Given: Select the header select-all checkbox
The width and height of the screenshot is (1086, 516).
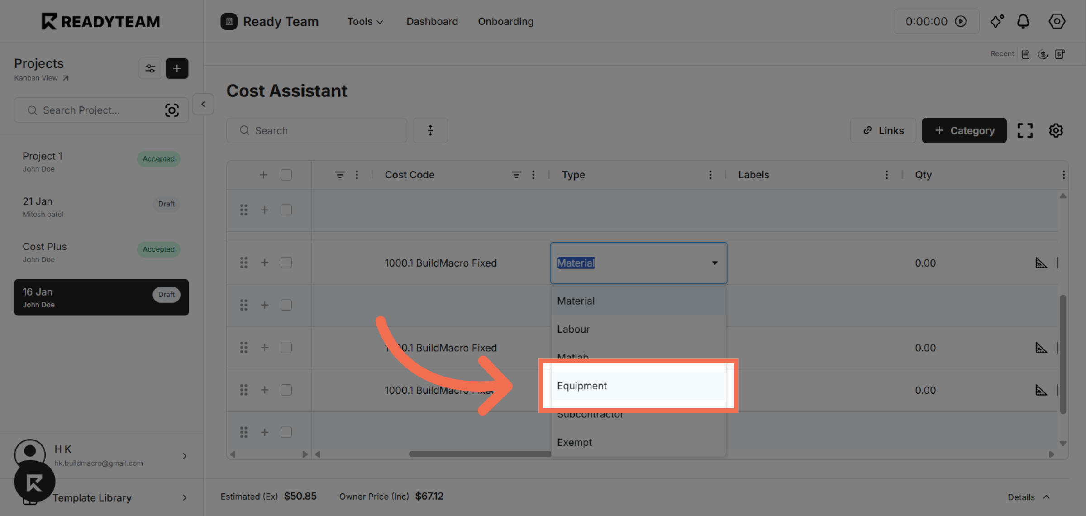Looking at the screenshot, I should point(286,174).
